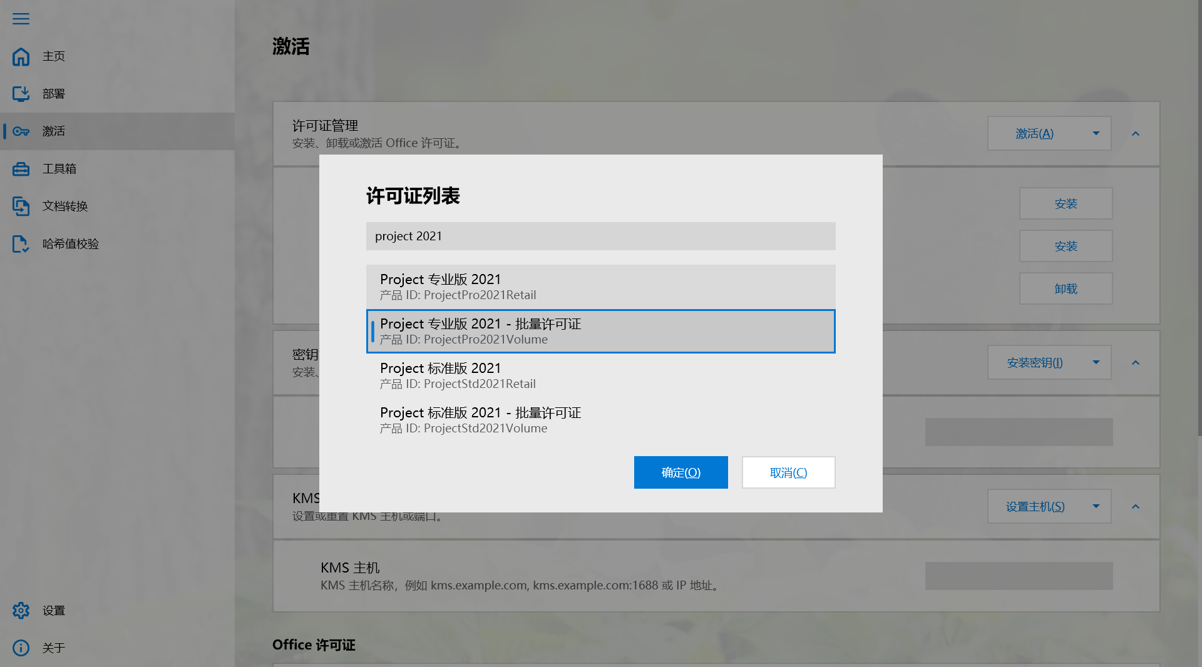Click the toolbox briefcase icon
Image resolution: width=1202 pixels, height=667 pixels.
(21, 169)
